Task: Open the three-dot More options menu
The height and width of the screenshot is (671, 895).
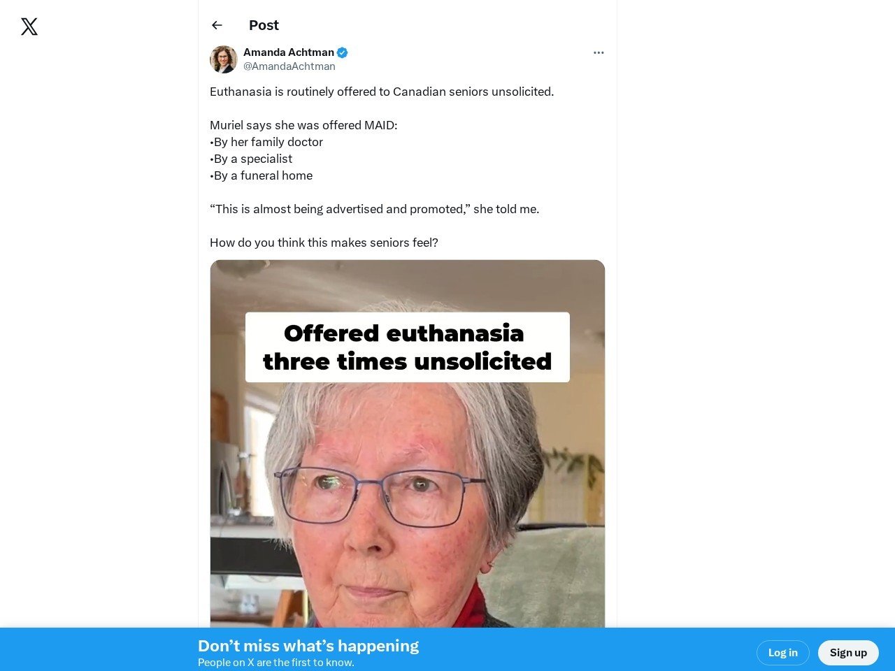Action: pyautogui.click(x=599, y=52)
